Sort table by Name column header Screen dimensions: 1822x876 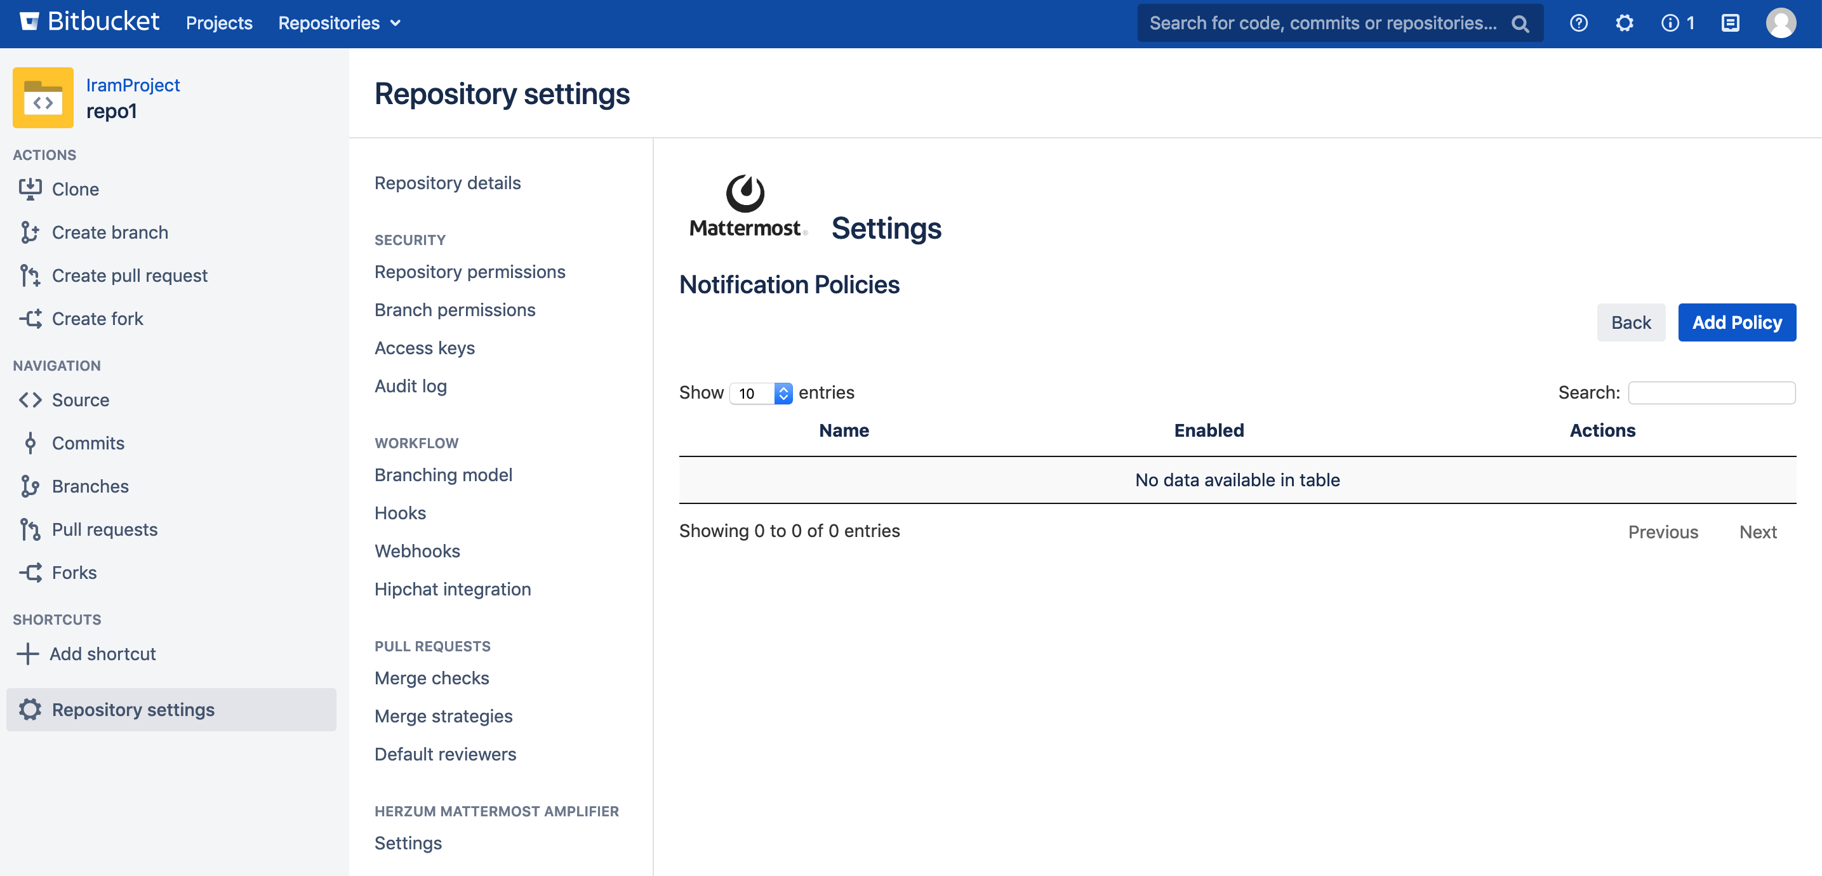[843, 430]
